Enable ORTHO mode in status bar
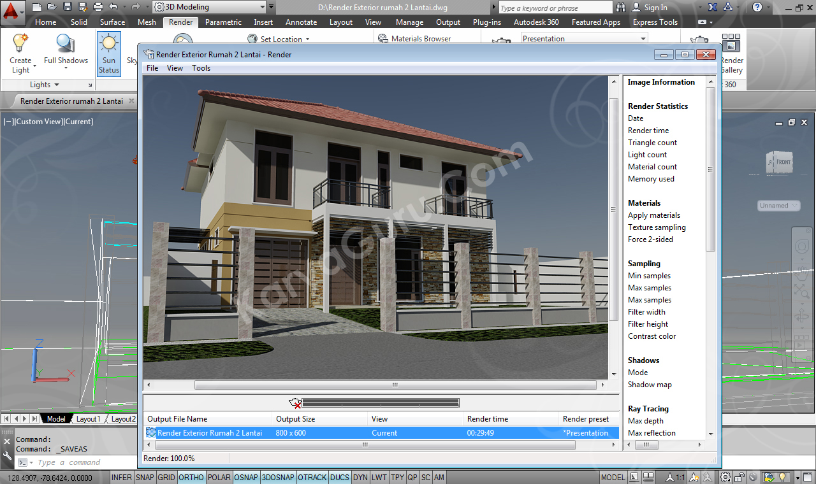Viewport: 816px width, 484px height. pyautogui.click(x=191, y=477)
